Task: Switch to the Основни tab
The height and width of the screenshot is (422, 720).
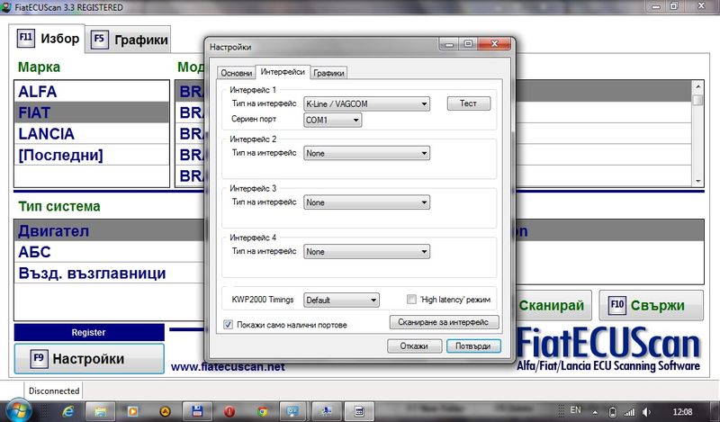Action: 231,73
